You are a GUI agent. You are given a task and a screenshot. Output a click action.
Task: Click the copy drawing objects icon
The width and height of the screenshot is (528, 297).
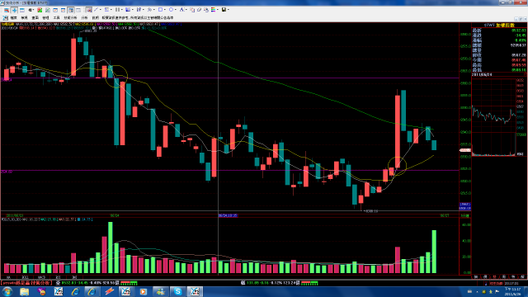(192, 10)
